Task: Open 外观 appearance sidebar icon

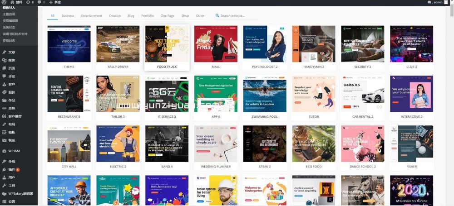Action: (5, 161)
